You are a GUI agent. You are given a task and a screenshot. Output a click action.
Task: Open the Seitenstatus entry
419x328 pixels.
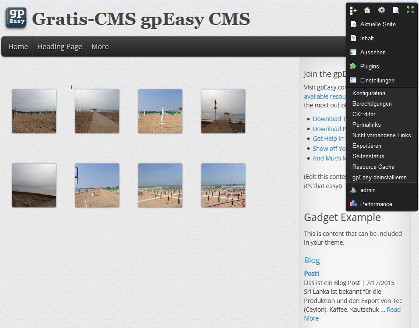(368, 156)
